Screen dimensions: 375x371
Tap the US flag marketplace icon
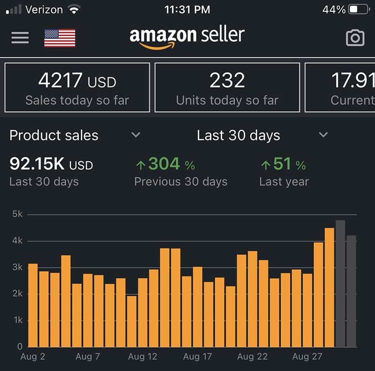(x=60, y=38)
